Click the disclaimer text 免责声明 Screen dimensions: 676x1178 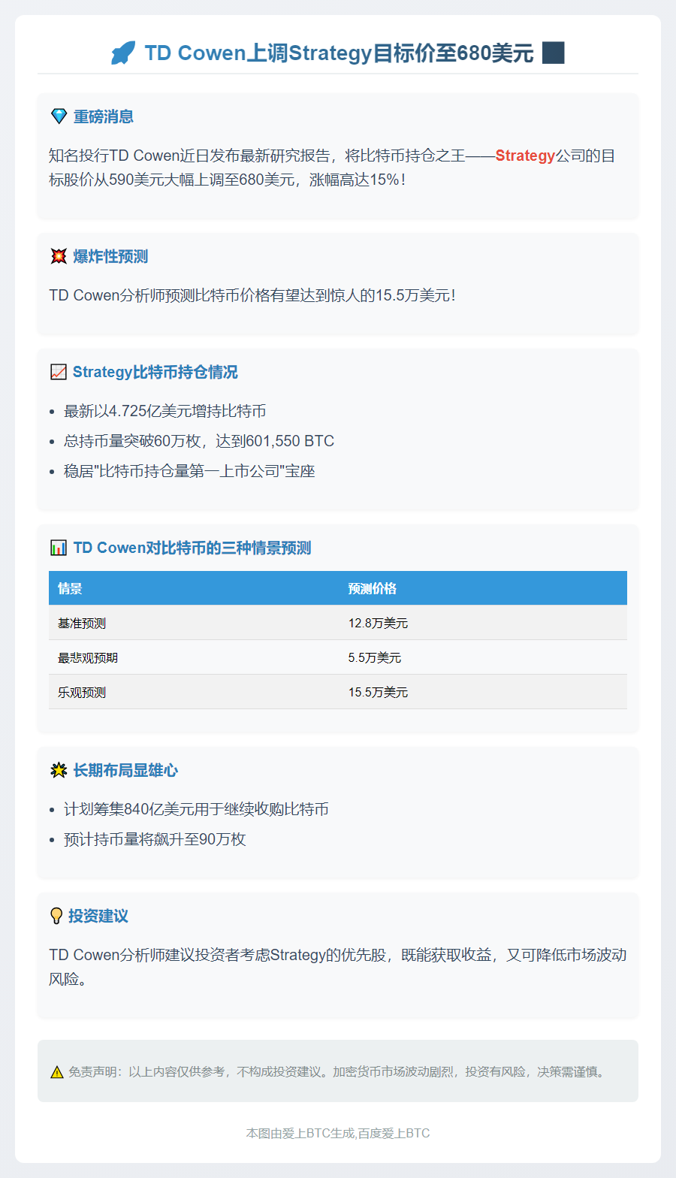pyautogui.click(x=336, y=1072)
